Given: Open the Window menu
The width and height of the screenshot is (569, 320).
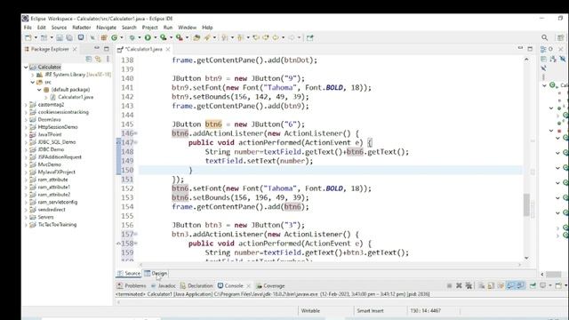Looking at the screenshot, I should [187, 28].
